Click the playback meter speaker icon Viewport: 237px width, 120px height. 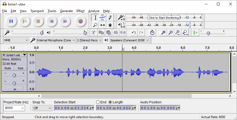click(120, 25)
